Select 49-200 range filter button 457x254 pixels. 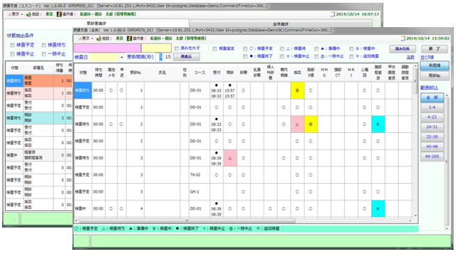click(432, 157)
